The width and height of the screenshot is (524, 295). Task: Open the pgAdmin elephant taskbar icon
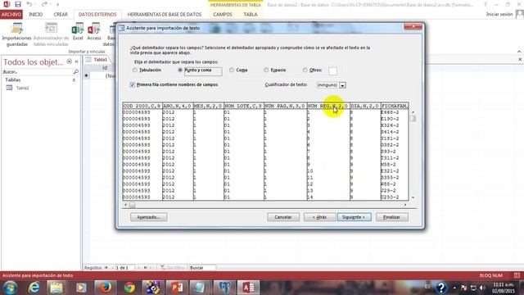pos(224,288)
